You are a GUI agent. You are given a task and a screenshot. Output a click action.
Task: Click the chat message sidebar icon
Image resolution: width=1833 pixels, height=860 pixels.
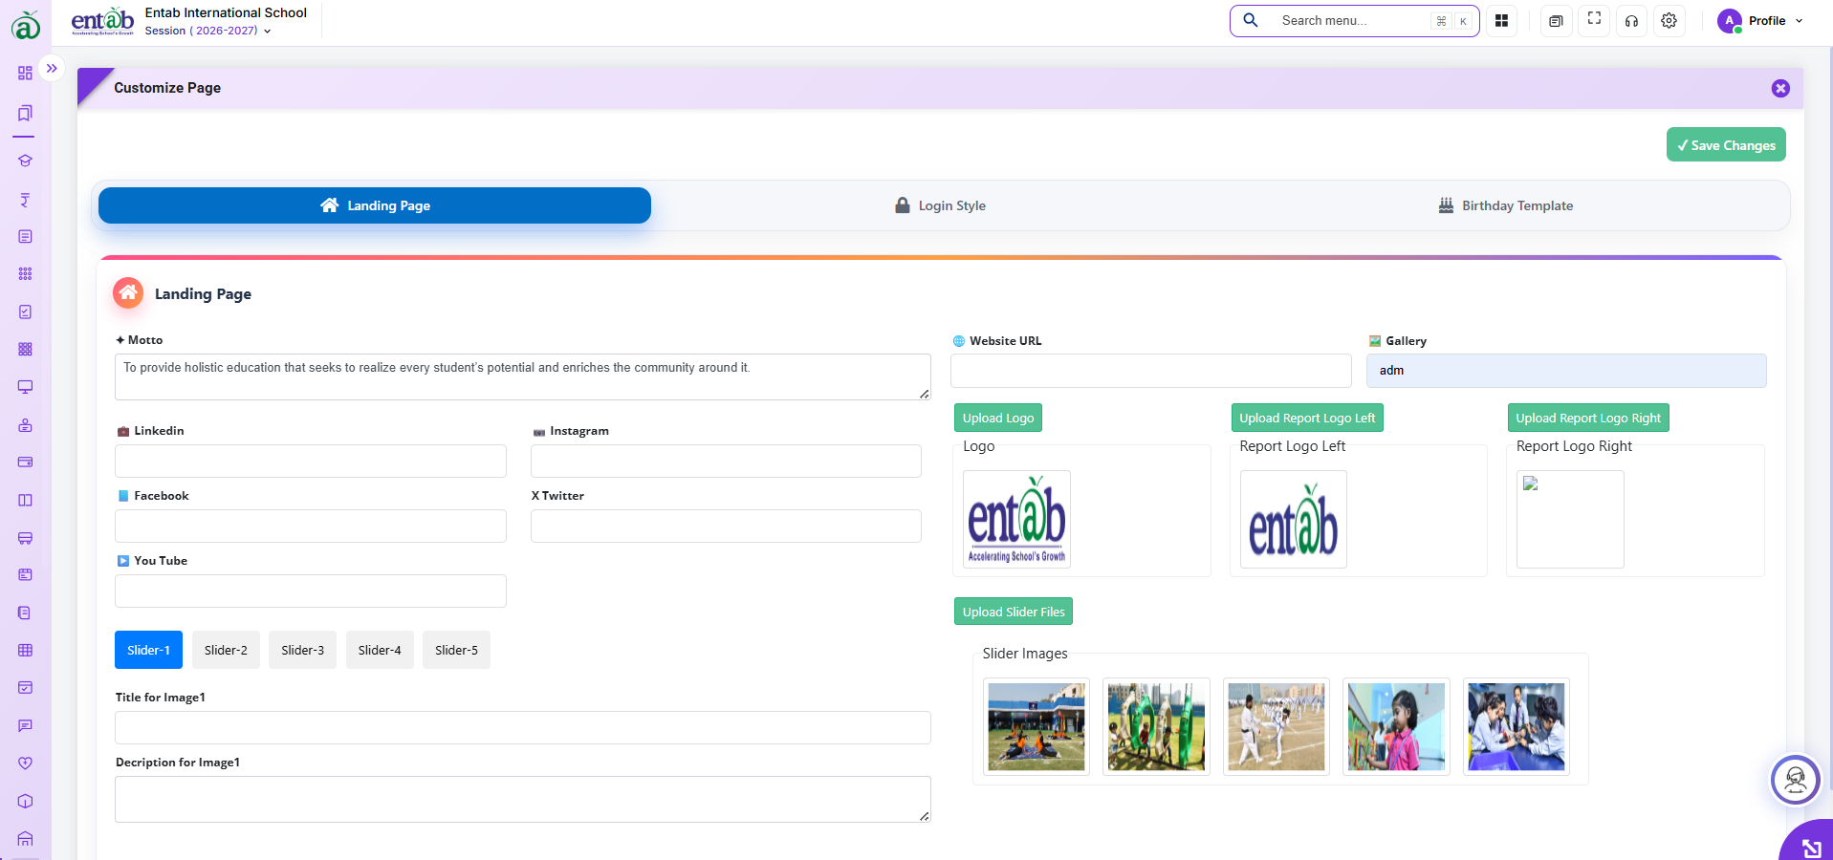coord(25,725)
